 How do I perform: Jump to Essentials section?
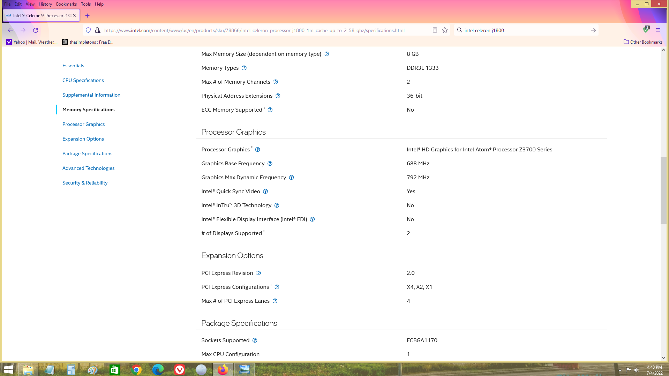73,66
